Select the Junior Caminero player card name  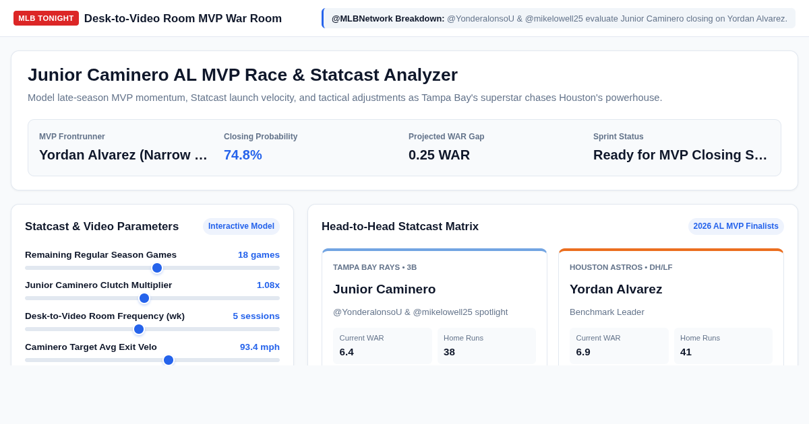click(x=384, y=289)
